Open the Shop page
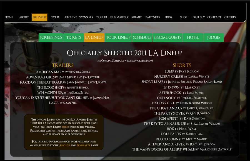 pyautogui.click(x=184, y=17)
